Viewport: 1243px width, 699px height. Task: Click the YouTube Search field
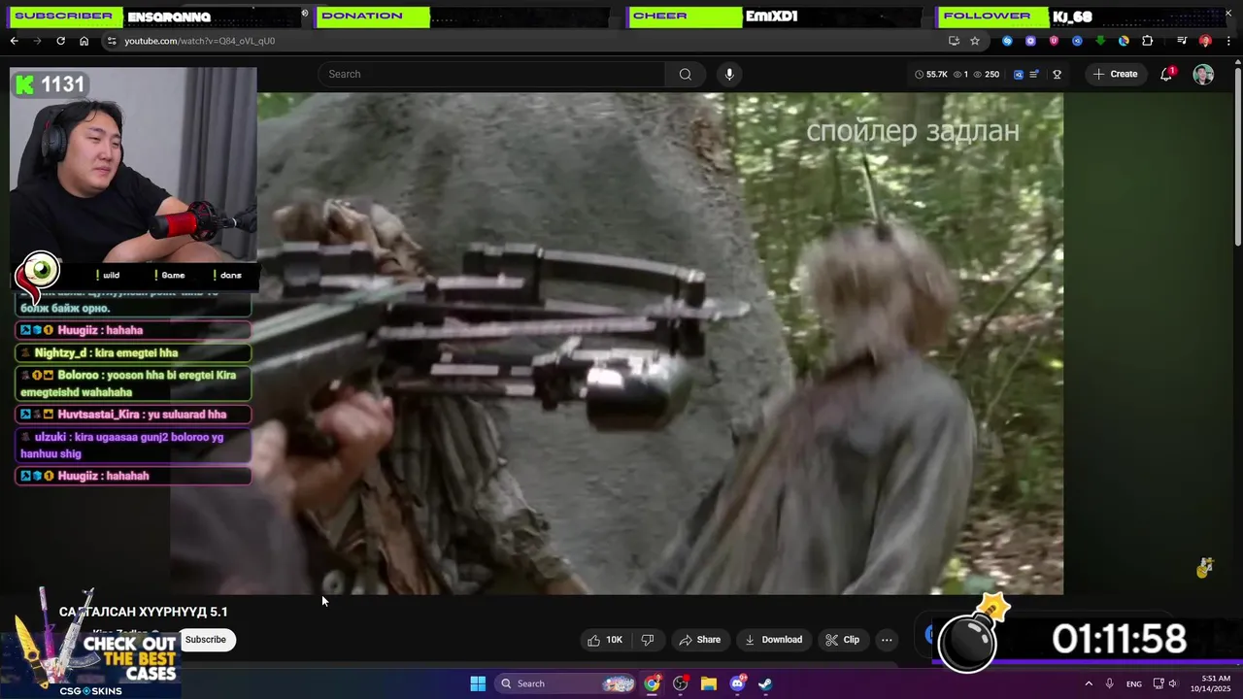click(491, 74)
